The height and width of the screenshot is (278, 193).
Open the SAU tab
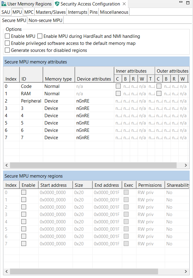point(6,12)
